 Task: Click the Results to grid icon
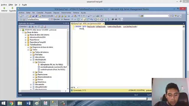point(98,19)
